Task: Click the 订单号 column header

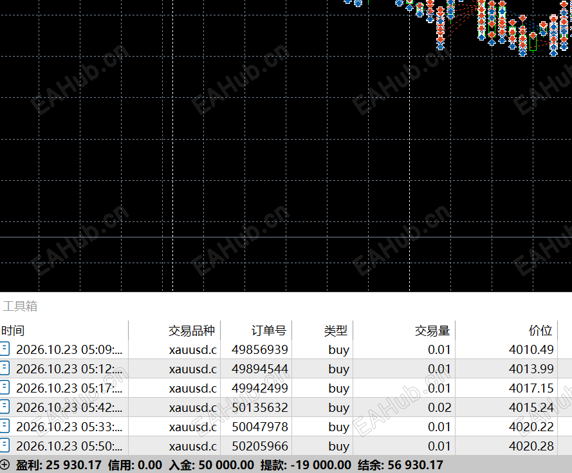Action: point(269,331)
